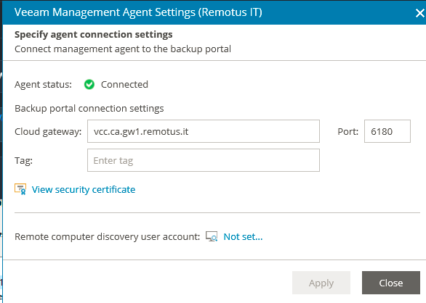Close the dialog with the title bar X
Image resolution: width=426 pixels, height=303 pixels.
(419, 13)
